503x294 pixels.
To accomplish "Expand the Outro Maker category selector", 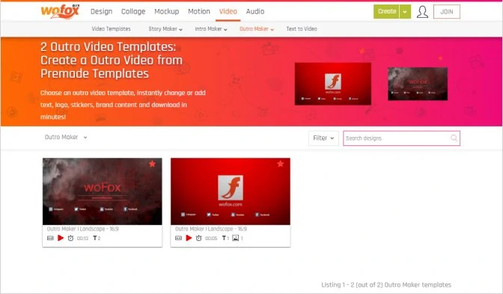I will [x=66, y=137].
